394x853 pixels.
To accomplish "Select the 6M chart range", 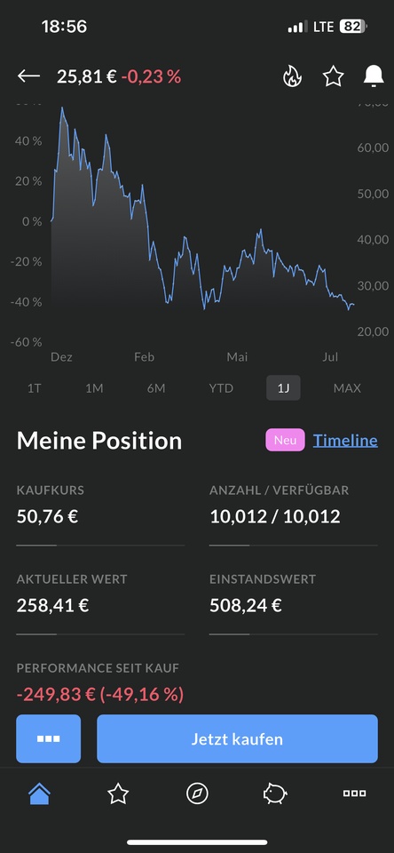I will (x=156, y=388).
